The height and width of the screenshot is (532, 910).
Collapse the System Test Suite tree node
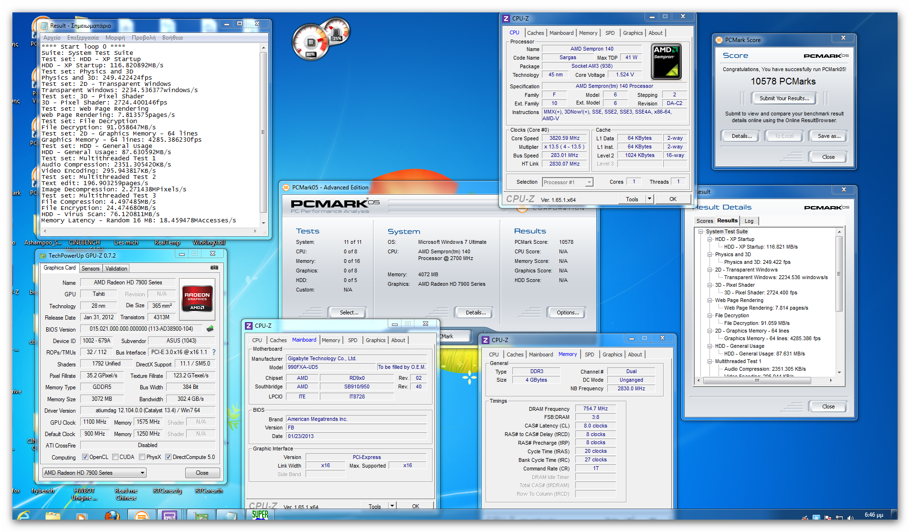click(x=700, y=232)
